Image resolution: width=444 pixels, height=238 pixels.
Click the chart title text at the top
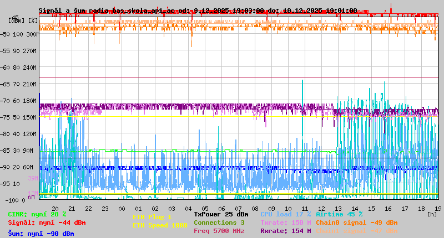coord(198,11)
